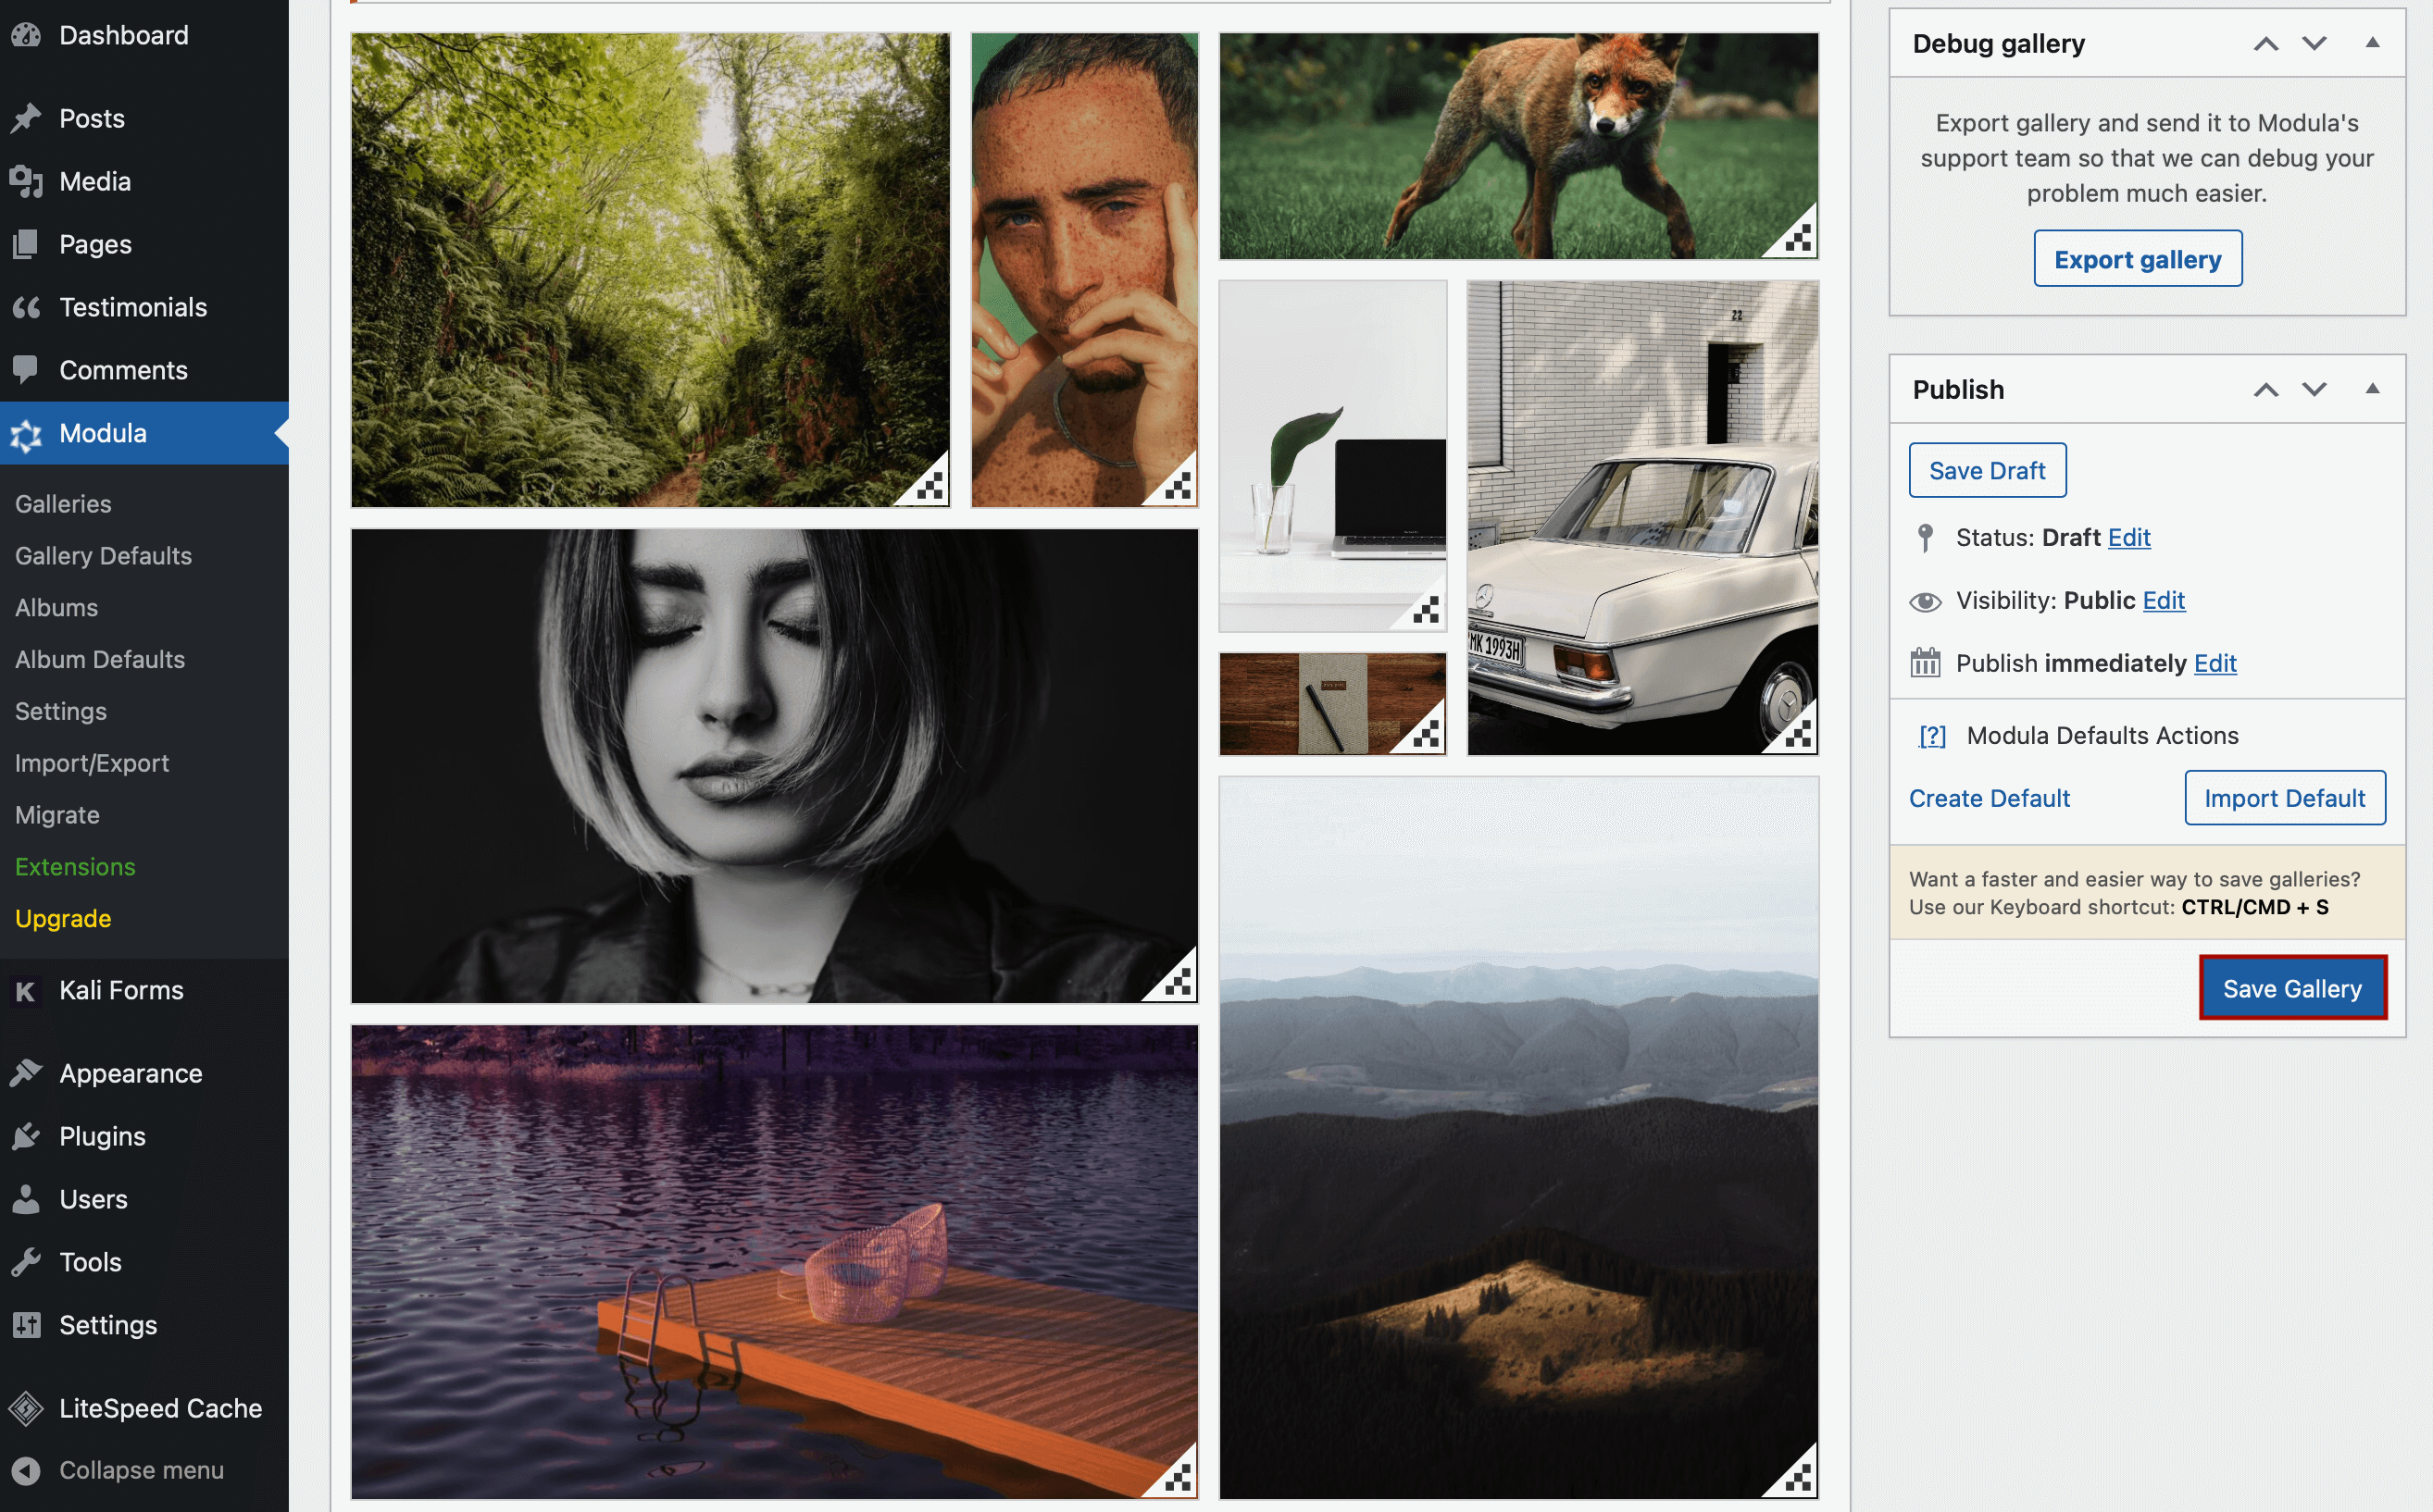Screen dimensions: 2433x1512
Task: Click the Comments speech bubble icon
Action: tap(27, 369)
